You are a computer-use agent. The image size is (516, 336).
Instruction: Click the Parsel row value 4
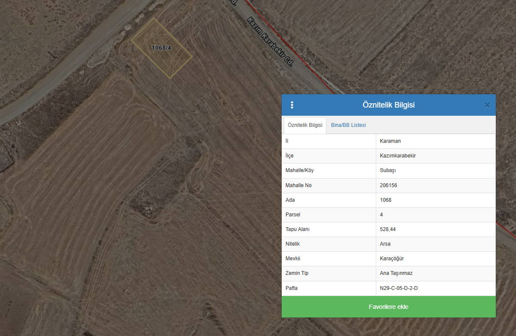[381, 215]
